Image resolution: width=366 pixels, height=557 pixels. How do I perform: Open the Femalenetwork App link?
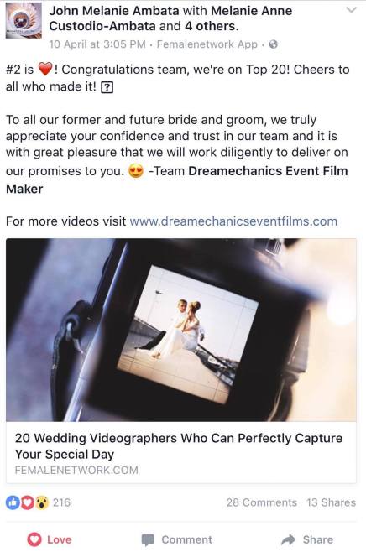pos(207,44)
